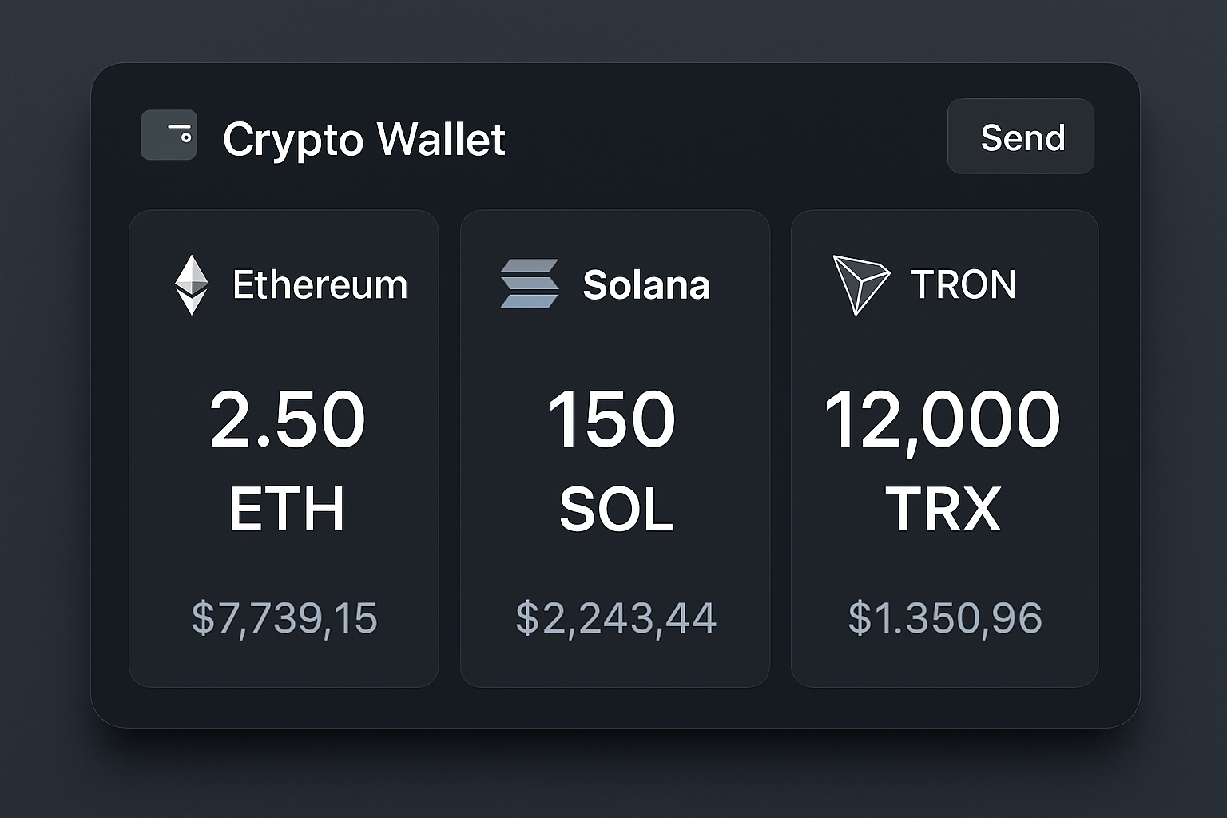
Task: Click the wallet icon in the header
Action: tap(169, 135)
